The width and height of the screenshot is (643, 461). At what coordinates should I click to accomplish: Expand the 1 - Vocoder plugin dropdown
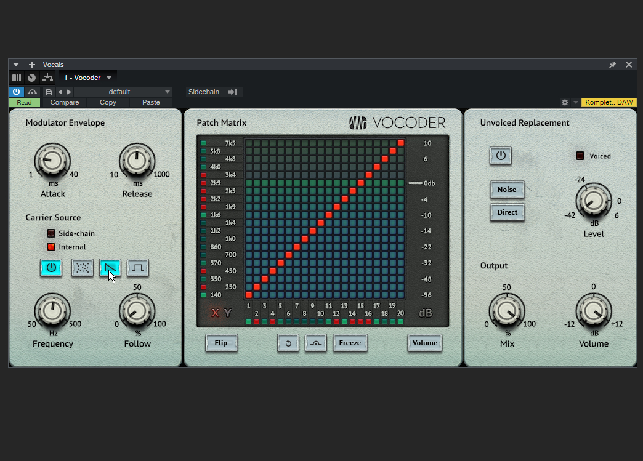tap(109, 78)
